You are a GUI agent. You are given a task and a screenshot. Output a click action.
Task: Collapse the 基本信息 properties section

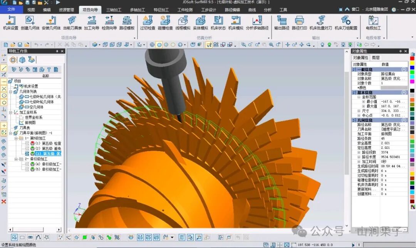coord(404,92)
